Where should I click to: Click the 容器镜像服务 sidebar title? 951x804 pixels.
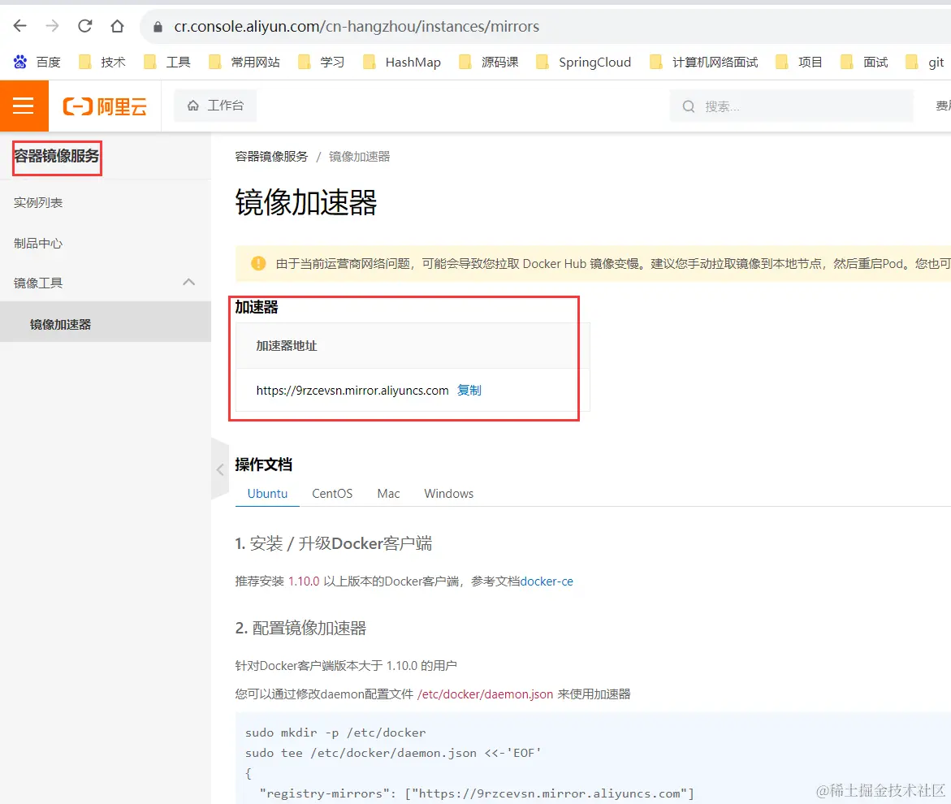57,157
